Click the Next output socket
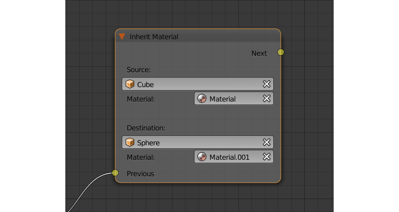The image size is (399, 212). (x=281, y=52)
